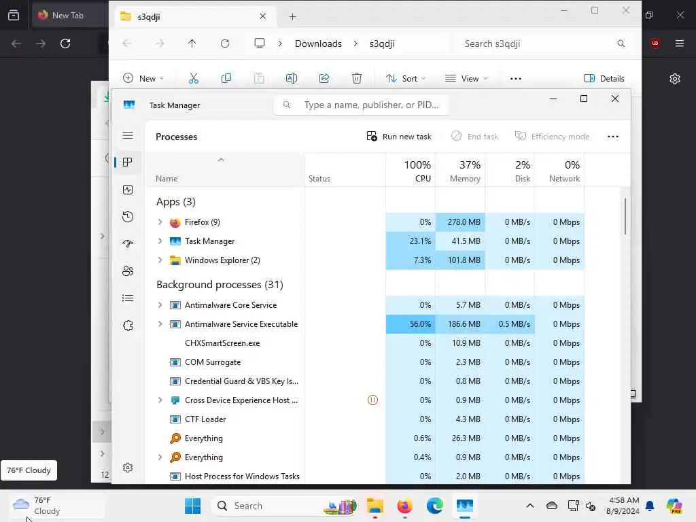The width and height of the screenshot is (696, 522).
Task: Click uBlock Origin extension icon in Firefox
Action: (x=655, y=43)
